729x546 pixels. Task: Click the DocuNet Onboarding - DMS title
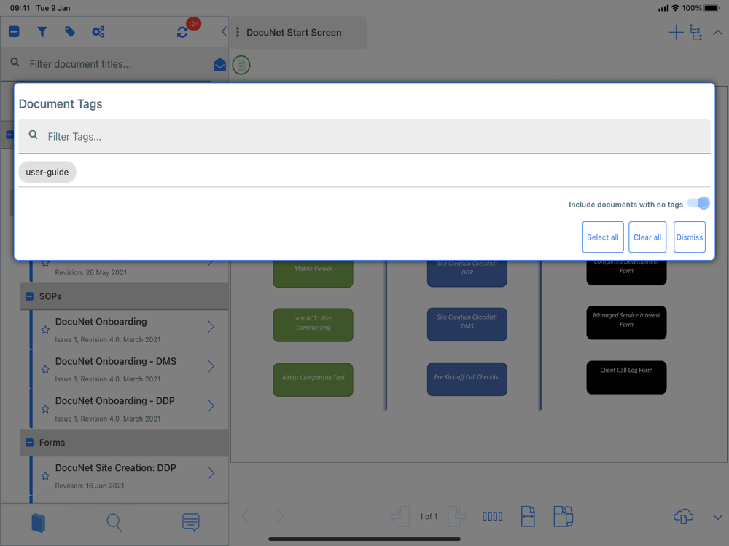click(116, 361)
